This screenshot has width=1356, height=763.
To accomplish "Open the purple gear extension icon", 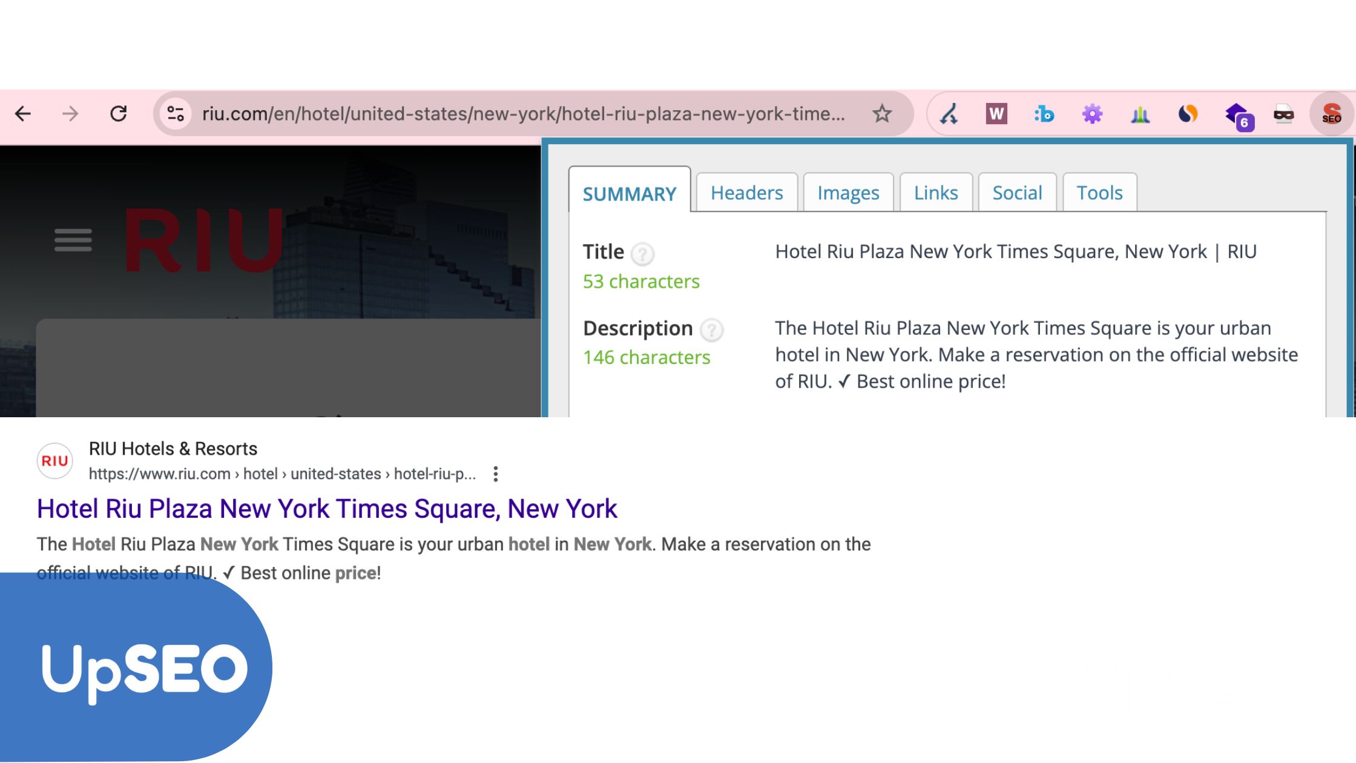I will tap(1092, 114).
